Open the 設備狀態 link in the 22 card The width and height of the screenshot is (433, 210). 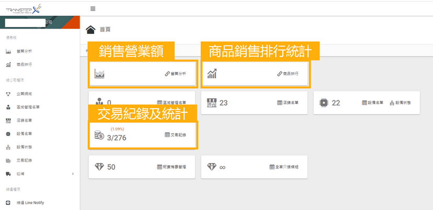pyautogui.click(x=400, y=103)
